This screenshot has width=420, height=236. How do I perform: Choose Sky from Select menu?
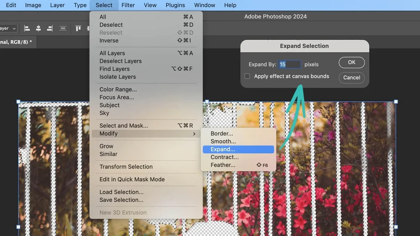click(x=146, y=113)
